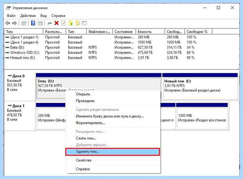Click the red X delete toolbar icon
This screenshot has height=179, width=243.
click(57, 23)
